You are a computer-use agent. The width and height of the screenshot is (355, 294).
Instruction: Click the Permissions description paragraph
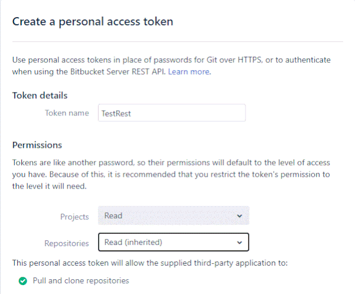pos(171,175)
